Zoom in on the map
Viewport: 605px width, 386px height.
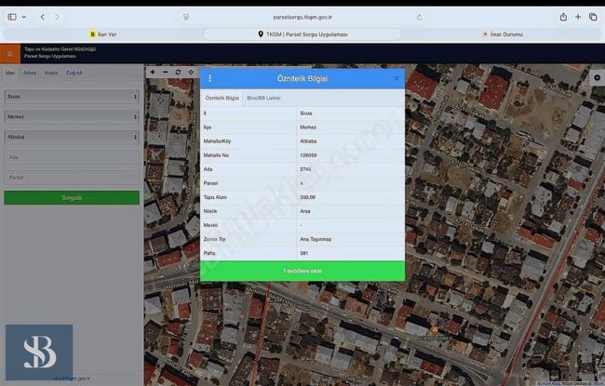tap(153, 72)
